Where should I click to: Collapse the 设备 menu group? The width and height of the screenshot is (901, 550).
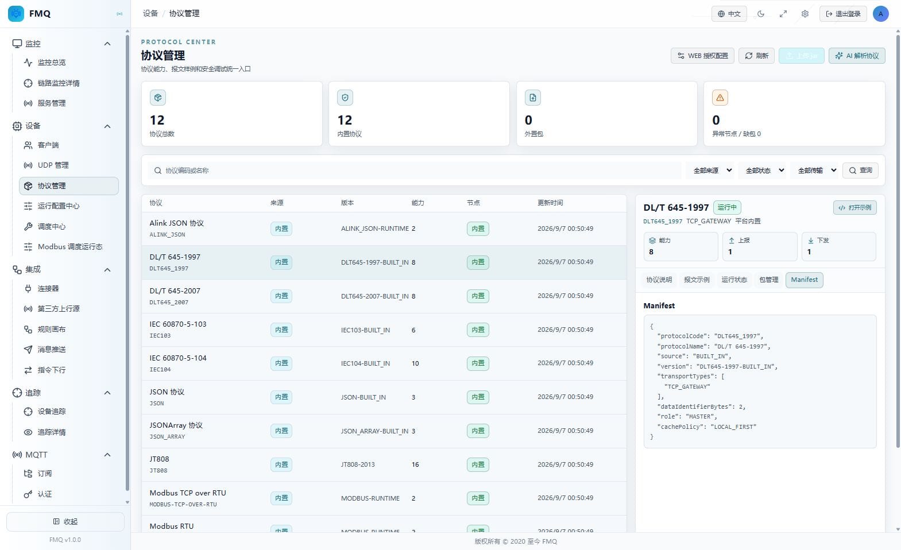point(107,126)
